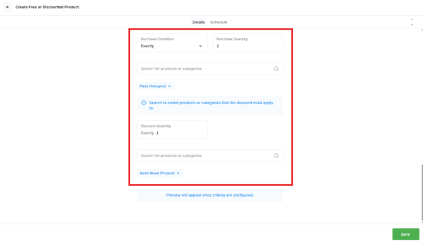Click the down arrow at top right
Screen dimensions: 423x244
pos(412,25)
